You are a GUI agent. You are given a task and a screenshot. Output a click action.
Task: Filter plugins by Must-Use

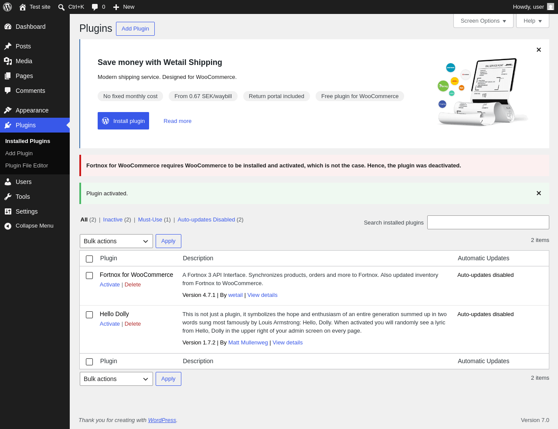(x=150, y=220)
